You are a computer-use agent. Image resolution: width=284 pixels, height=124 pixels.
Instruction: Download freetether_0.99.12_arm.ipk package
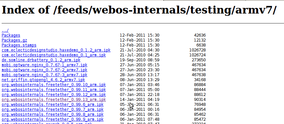point(54,95)
